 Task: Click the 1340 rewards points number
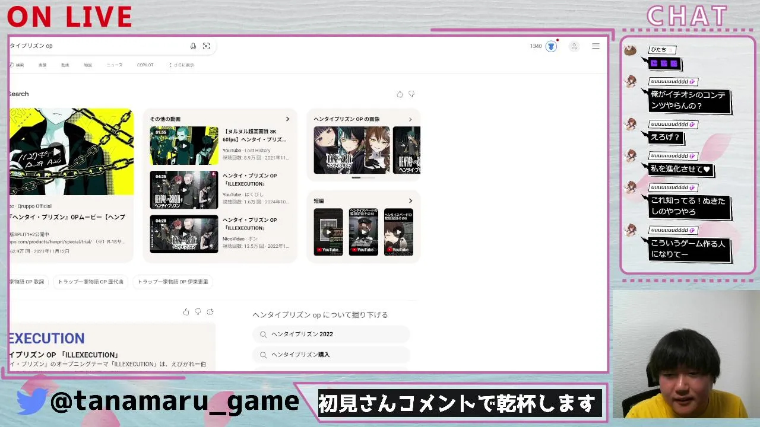coord(536,46)
